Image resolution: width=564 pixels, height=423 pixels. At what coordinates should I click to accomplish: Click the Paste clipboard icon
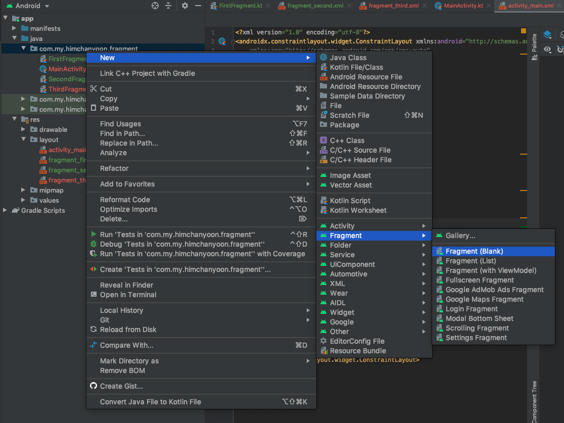click(93, 108)
